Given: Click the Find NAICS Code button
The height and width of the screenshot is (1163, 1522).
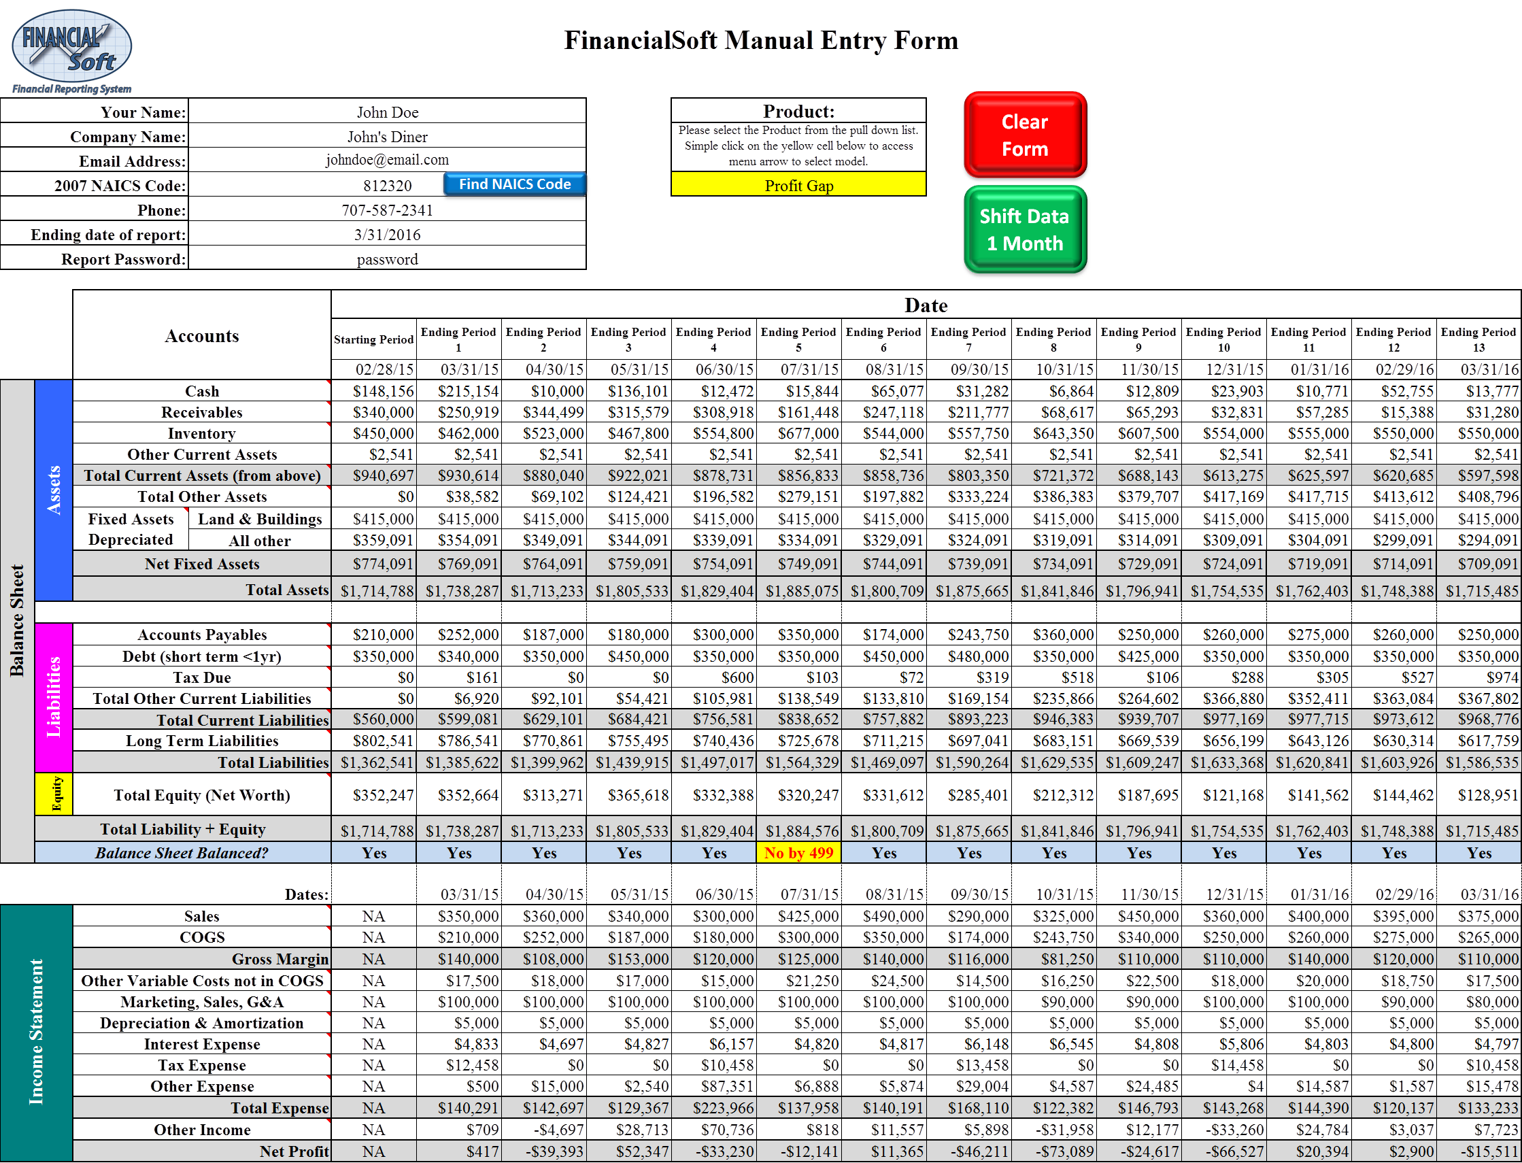Looking at the screenshot, I should pyautogui.click(x=514, y=185).
